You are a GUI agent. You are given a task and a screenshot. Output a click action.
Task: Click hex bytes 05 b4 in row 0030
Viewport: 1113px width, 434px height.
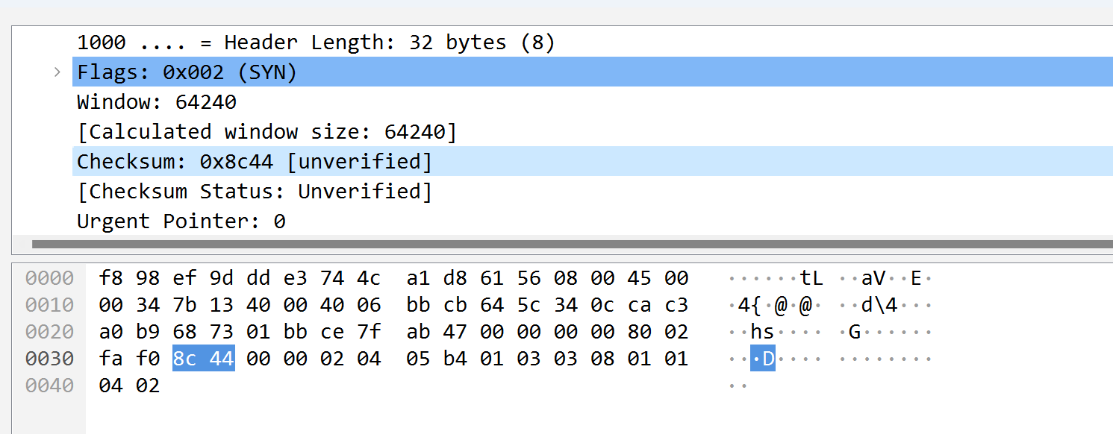coord(437,359)
